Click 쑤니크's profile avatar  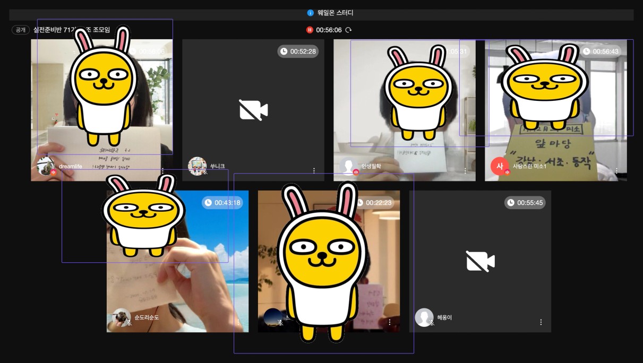[x=197, y=166]
